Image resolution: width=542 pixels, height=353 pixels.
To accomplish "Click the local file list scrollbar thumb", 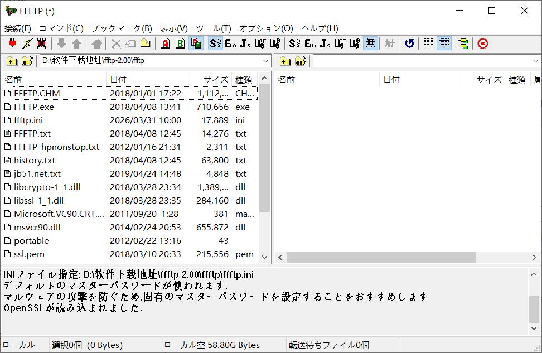I will (x=265, y=148).
